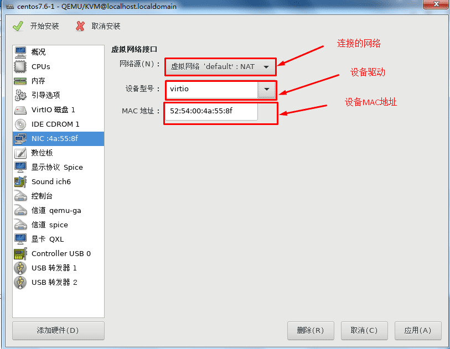Select the IDE CDROM 1 disc icon
Viewport: 450px width, 349px height.
(x=20, y=124)
